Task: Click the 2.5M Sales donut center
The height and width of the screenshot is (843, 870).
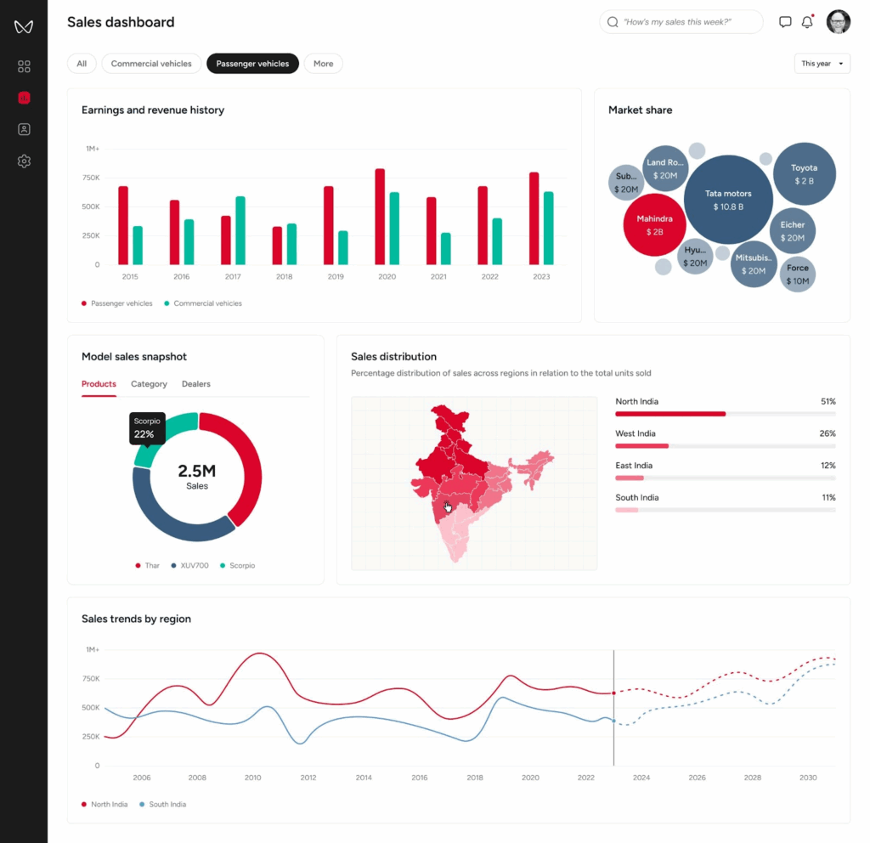Action: [x=197, y=477]
